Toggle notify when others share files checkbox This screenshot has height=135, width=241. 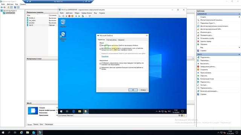point(101,64)
